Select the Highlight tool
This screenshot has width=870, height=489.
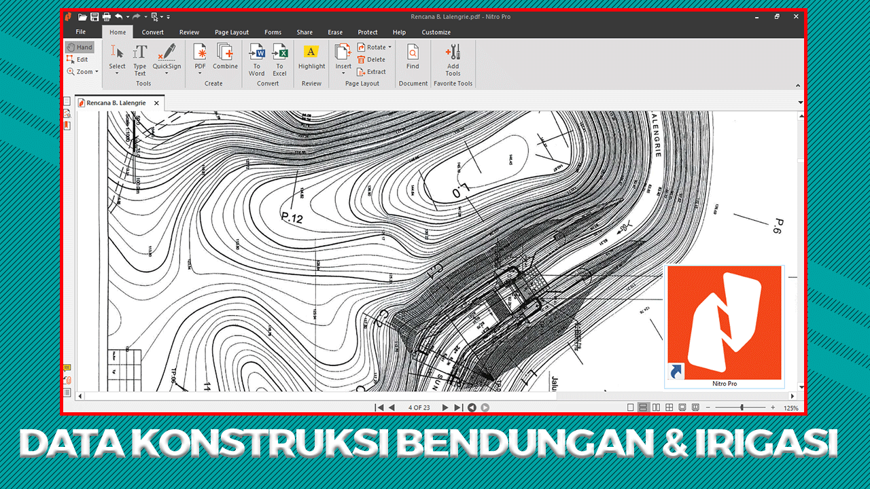point(311,56)
